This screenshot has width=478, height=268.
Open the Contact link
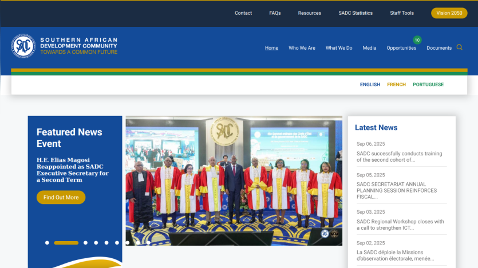point(243,13)
